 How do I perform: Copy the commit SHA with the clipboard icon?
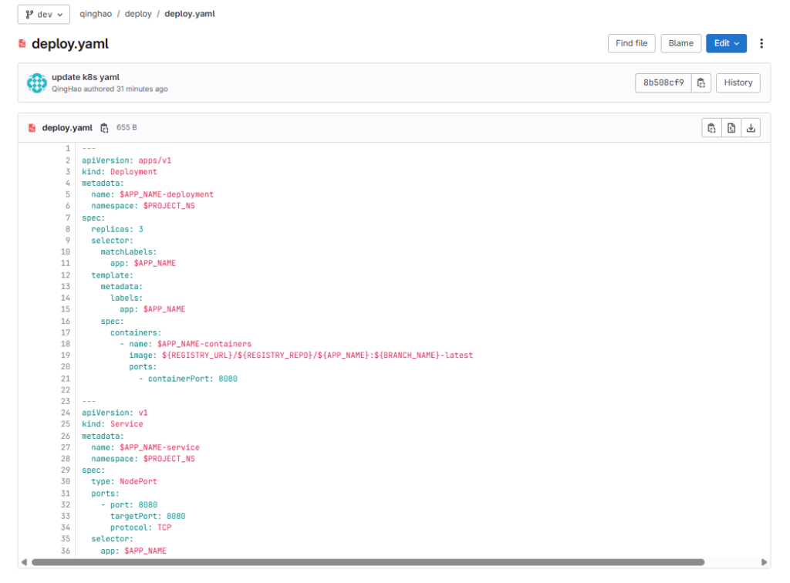[x=701, y=83]
